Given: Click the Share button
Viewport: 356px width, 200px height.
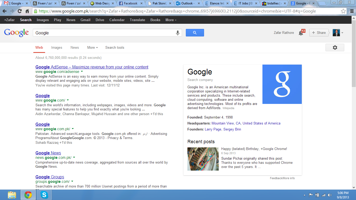Looking at the screenshot, I should pyautogui.click(x=319, y=33).
